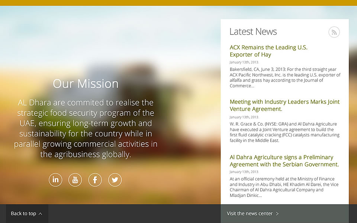Click the right arrow after Visit the news center
Image resolution: width=357 pixels, height=223 pixels.
pyautogui.click(x=277, y=214)
